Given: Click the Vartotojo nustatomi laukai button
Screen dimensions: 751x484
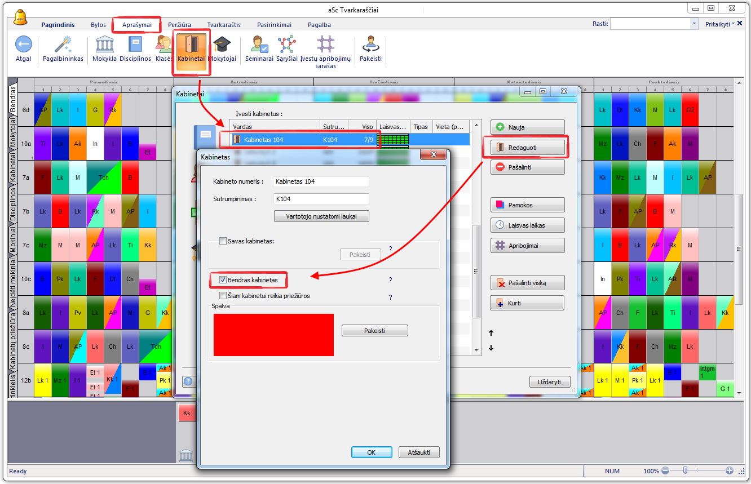Looking at the screenshot, I should coord(321,216).
